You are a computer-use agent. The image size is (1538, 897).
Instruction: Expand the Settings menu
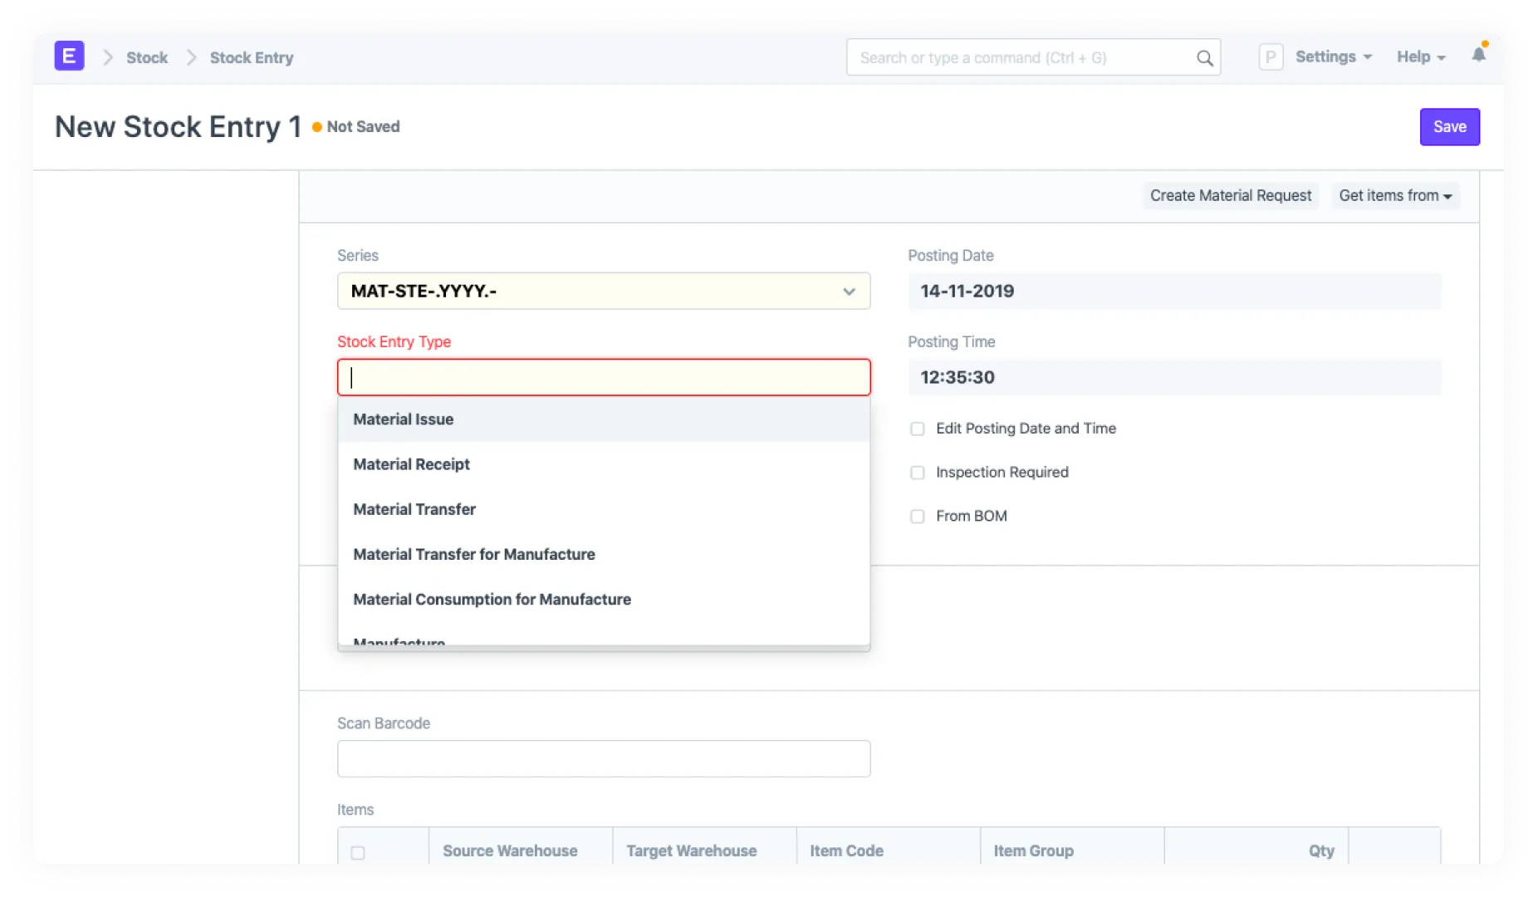click(x=1333, y=57)
